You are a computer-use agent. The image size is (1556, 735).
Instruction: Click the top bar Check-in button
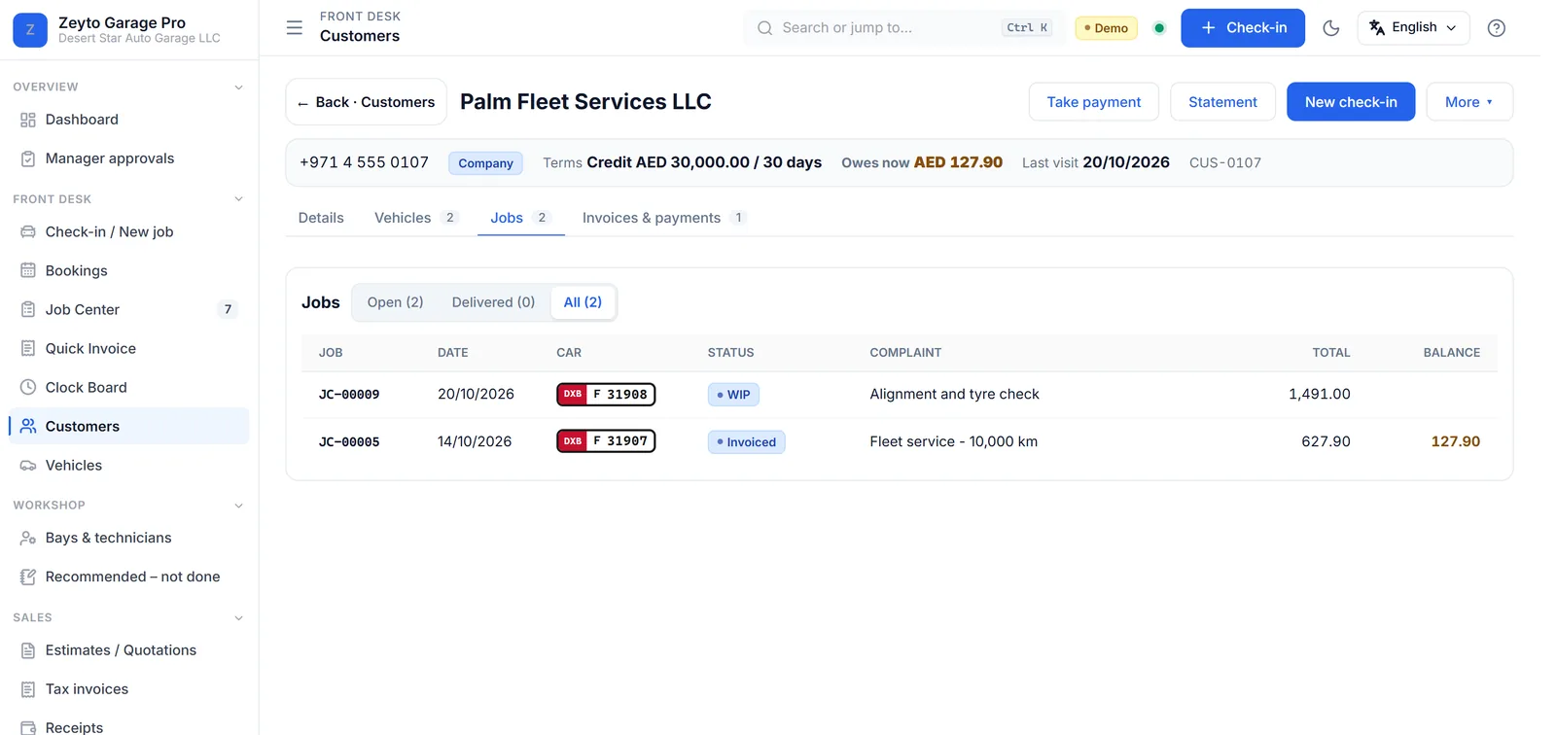[1243, 28]
